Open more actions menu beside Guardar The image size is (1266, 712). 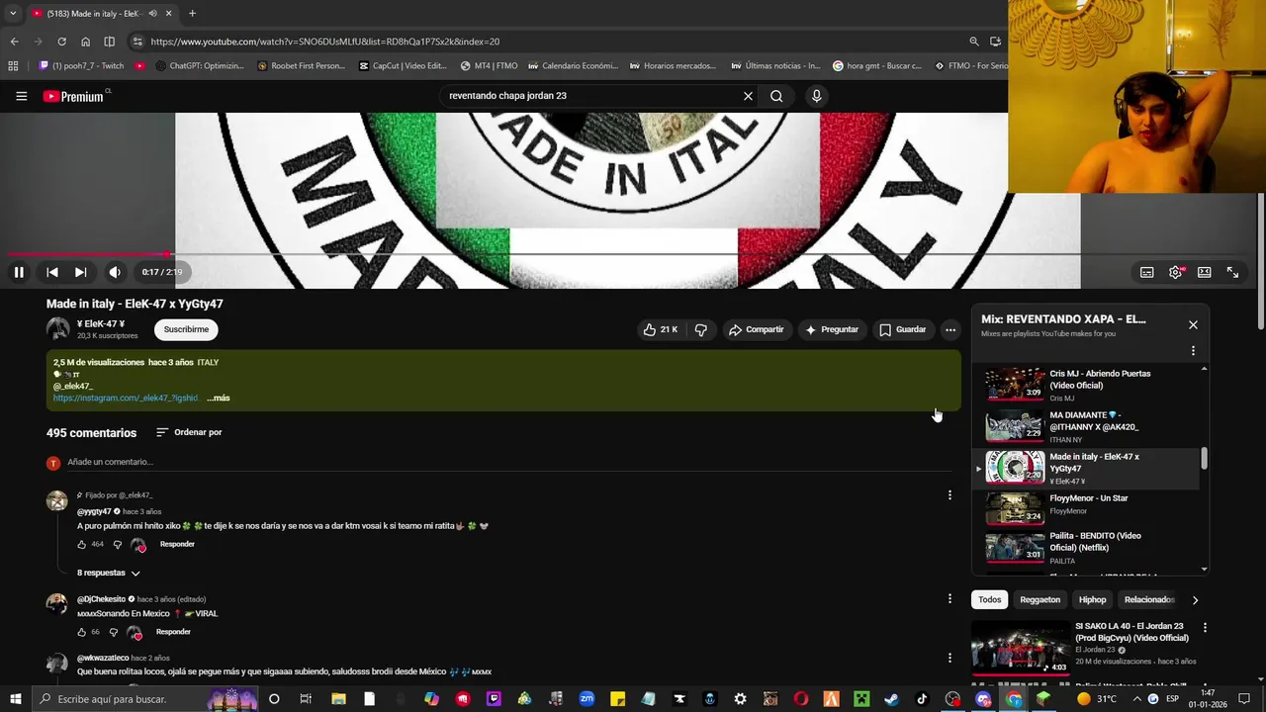[x=950, y=329]
